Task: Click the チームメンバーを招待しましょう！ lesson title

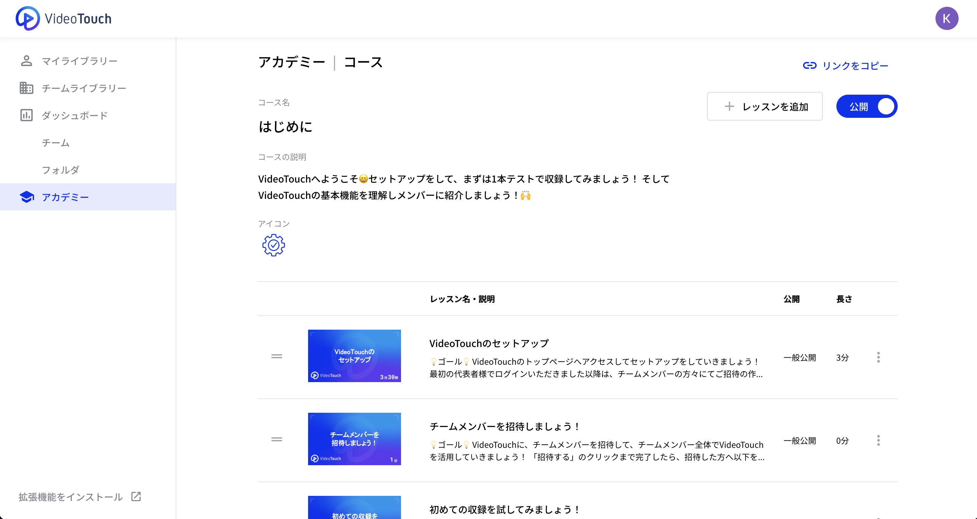Action: click(x=504, y=426)
